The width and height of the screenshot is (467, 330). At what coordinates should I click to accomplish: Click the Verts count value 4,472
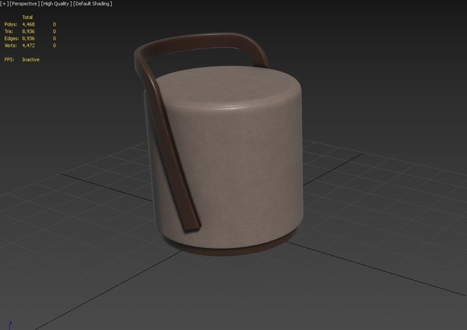pyautogui.click(x=28, y=45)
